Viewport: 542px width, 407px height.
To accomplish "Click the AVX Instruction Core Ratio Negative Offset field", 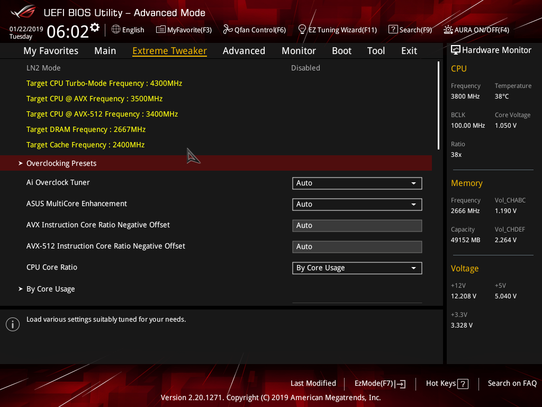I will [x=357, y=226].
